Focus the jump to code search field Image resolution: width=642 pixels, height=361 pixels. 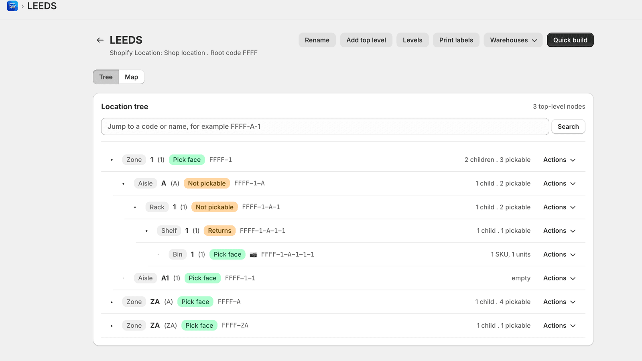[x=325, y=126]
